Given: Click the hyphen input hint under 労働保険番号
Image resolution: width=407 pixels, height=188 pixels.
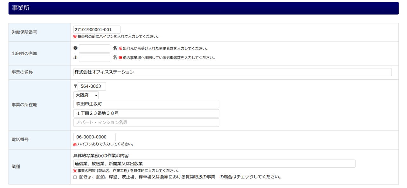Looking at the screenshot, I should tap(116, 37).
